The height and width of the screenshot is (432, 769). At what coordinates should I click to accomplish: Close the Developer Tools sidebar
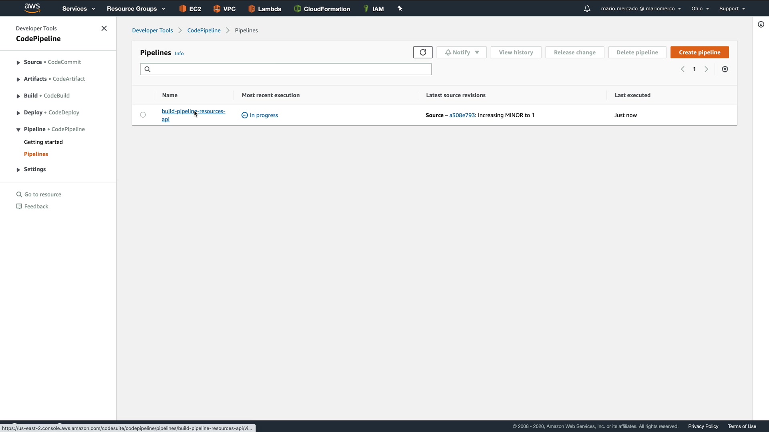(x=104, y=28)
